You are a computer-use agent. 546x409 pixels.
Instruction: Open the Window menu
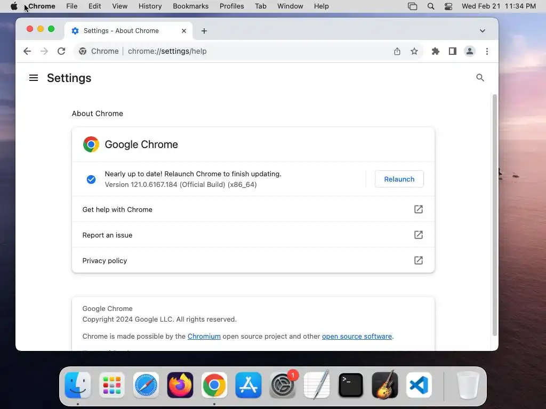[x=290, y=6]
